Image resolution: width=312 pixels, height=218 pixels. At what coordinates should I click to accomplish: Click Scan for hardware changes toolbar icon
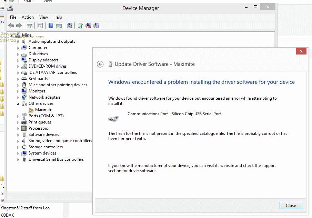pyautogui.click(x=70, y=26)
